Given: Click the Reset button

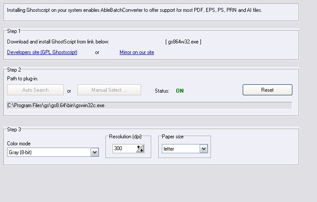Looking at the screenshot, I should (267, 90).
